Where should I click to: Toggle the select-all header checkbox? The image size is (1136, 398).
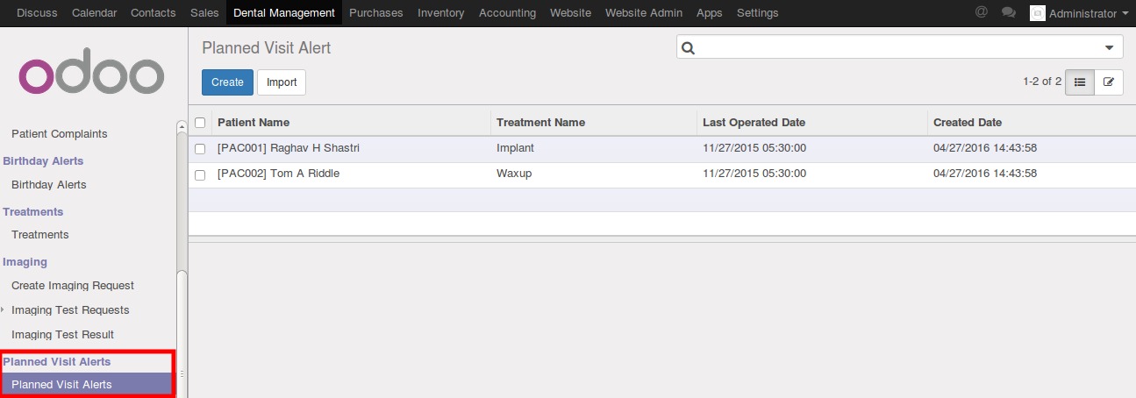200,123
